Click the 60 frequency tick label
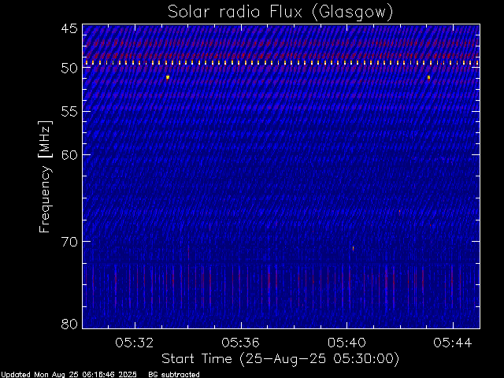Viewport: 504px width, 378px height. coord(69,155)
